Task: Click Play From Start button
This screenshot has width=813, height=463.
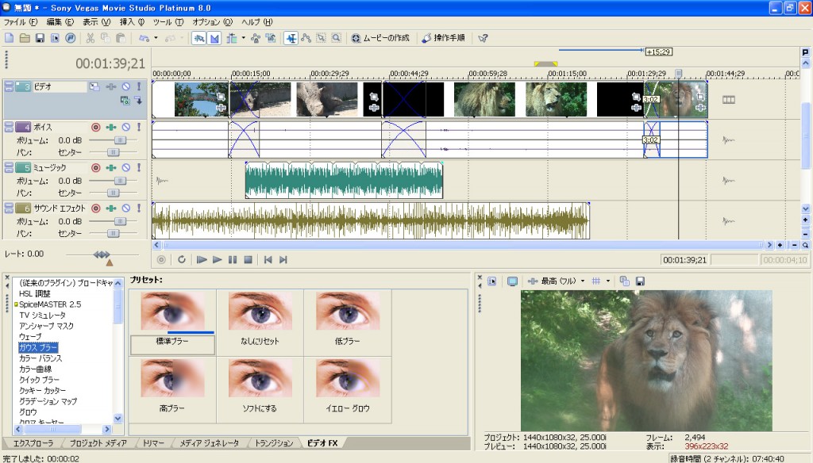Action: pyautogui.click(x=202, y=259)
